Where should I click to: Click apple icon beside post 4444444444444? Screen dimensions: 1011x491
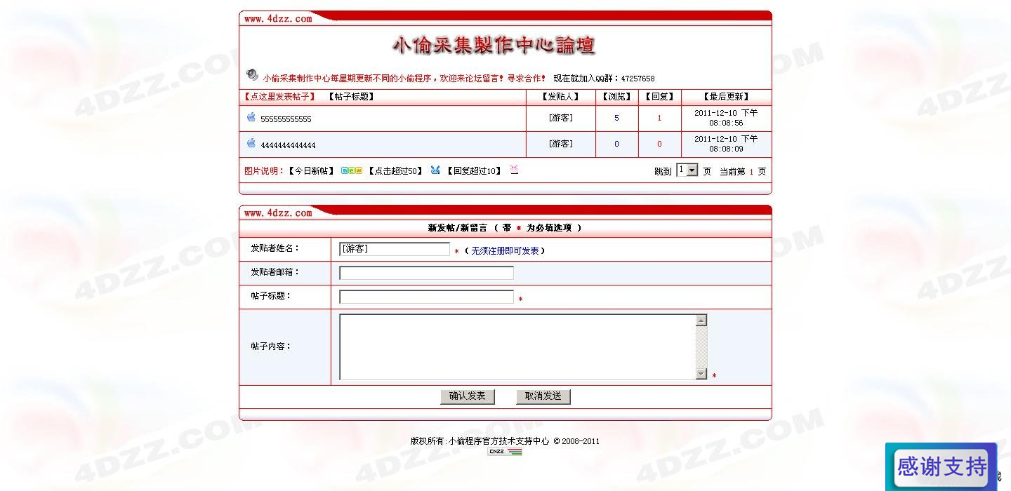(x=251, y=143)
